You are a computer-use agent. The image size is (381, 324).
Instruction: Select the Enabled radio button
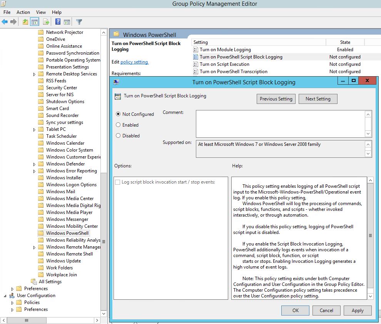click(x=118, y=125)
